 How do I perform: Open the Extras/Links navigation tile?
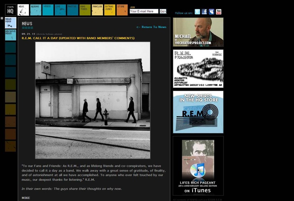pos(110,10)
